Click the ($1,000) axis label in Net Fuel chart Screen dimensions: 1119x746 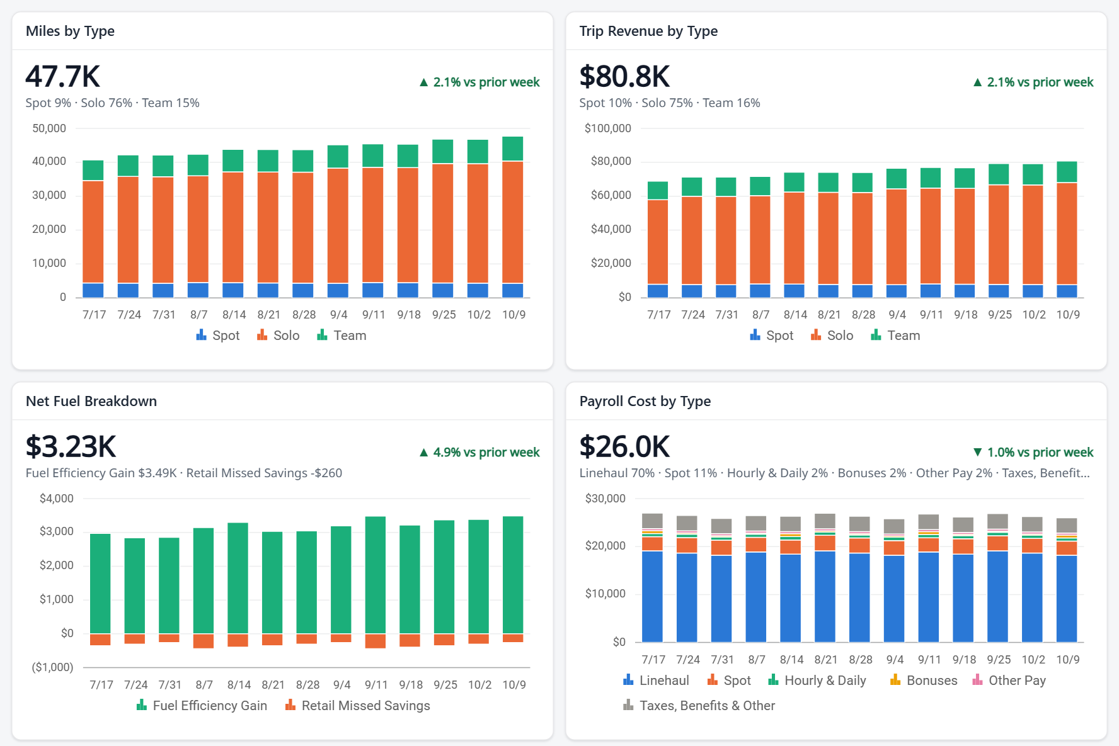pos(52,667)
